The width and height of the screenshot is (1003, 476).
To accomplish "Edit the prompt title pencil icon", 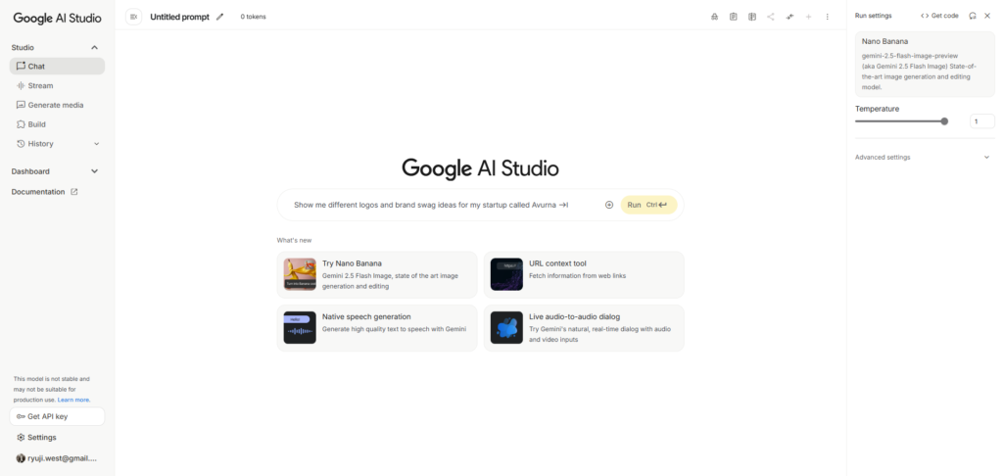I will click(x=220, y=17).
